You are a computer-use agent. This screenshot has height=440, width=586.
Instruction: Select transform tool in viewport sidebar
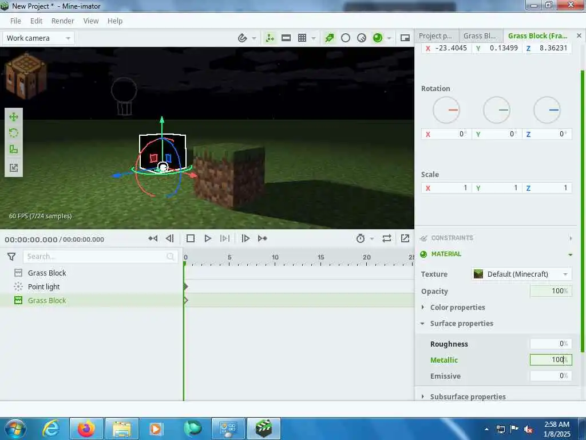coord(14,168)
